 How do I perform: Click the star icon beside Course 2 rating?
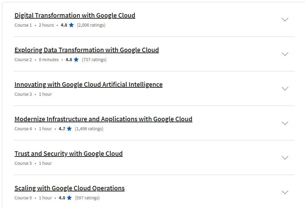(x=76, y=59)
